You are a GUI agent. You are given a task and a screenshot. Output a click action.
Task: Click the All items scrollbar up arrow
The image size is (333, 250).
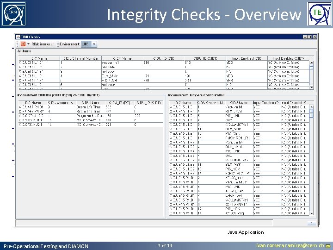click(311, 62)
